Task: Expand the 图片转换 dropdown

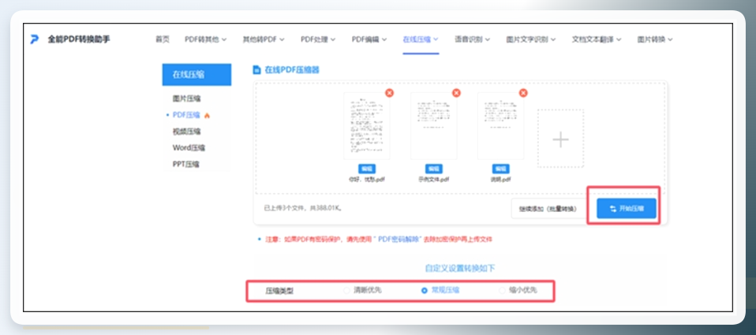Action: [x=655, y=39]
